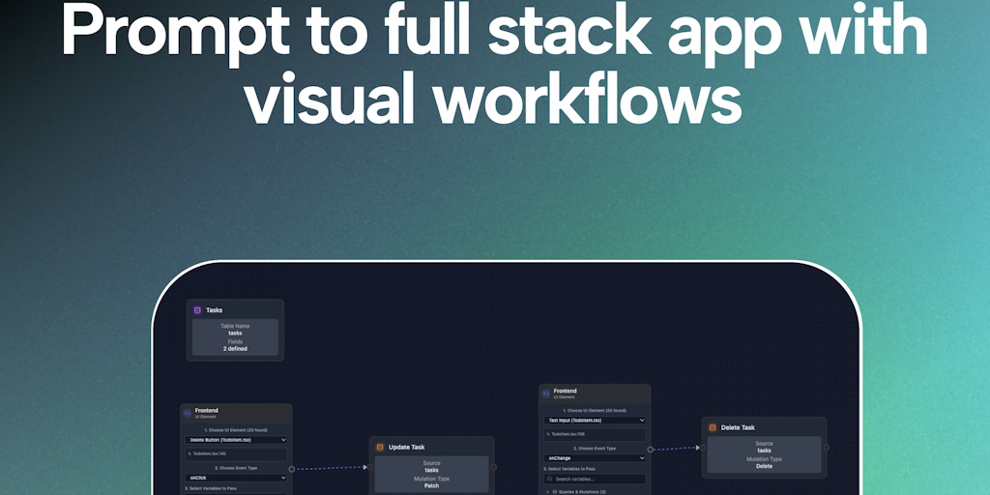The image size is (990, 495).
Task: Select the Update Task Patch mutation panel
Action: (431, 474)
